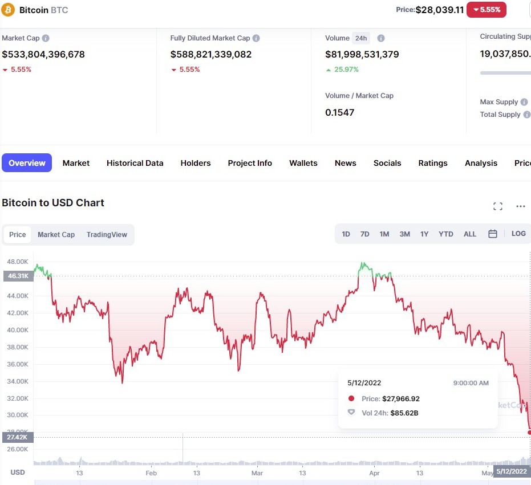Open the News tab
The image size is (531, 485).
346,163
